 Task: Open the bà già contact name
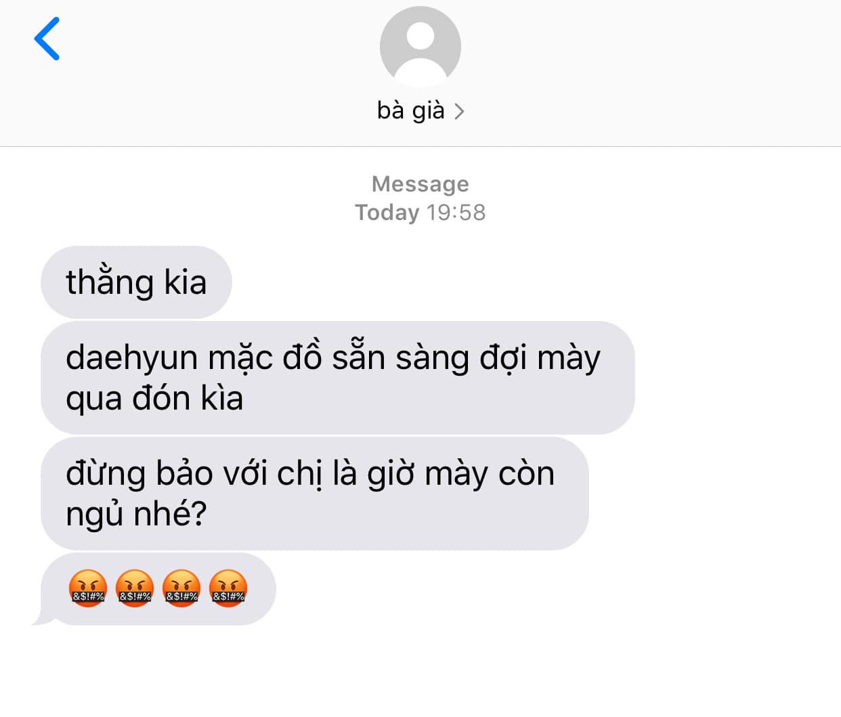(410, 110)
